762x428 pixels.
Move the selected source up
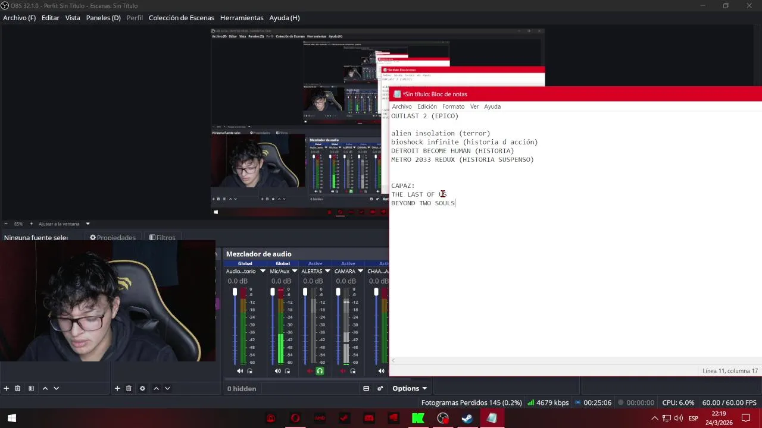pyautogui.click(x=156, y=388)
